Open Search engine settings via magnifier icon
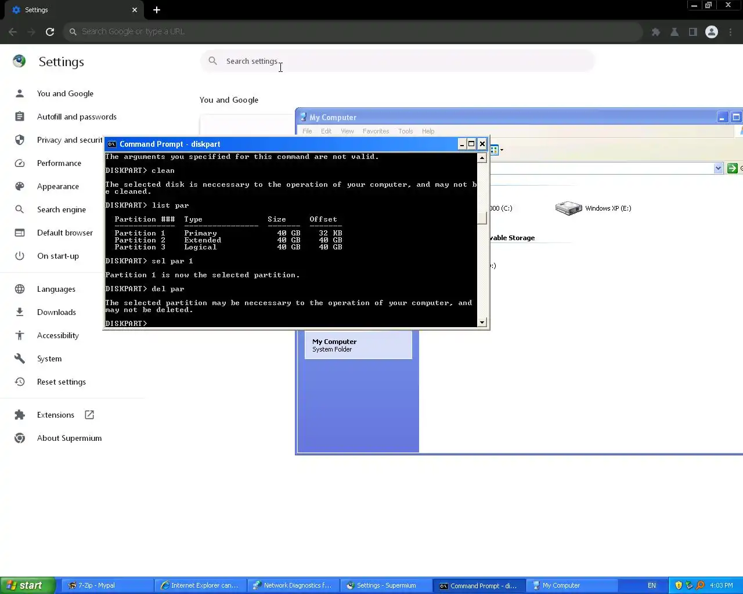Image resolution: width=743 pixels, height=594 pixels. coord(20,209)
